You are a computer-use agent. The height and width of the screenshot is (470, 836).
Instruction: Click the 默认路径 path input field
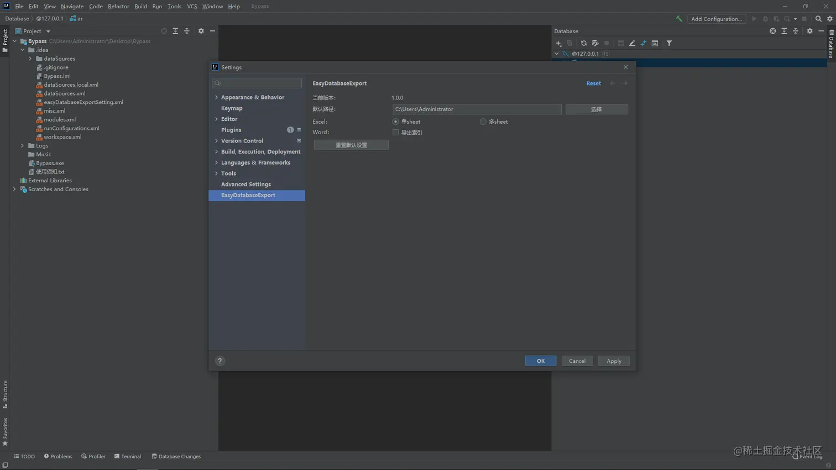[x=477, y=109]
